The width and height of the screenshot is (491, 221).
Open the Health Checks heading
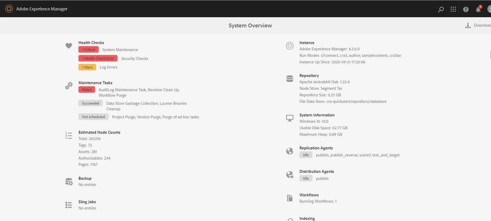[91, 43]
